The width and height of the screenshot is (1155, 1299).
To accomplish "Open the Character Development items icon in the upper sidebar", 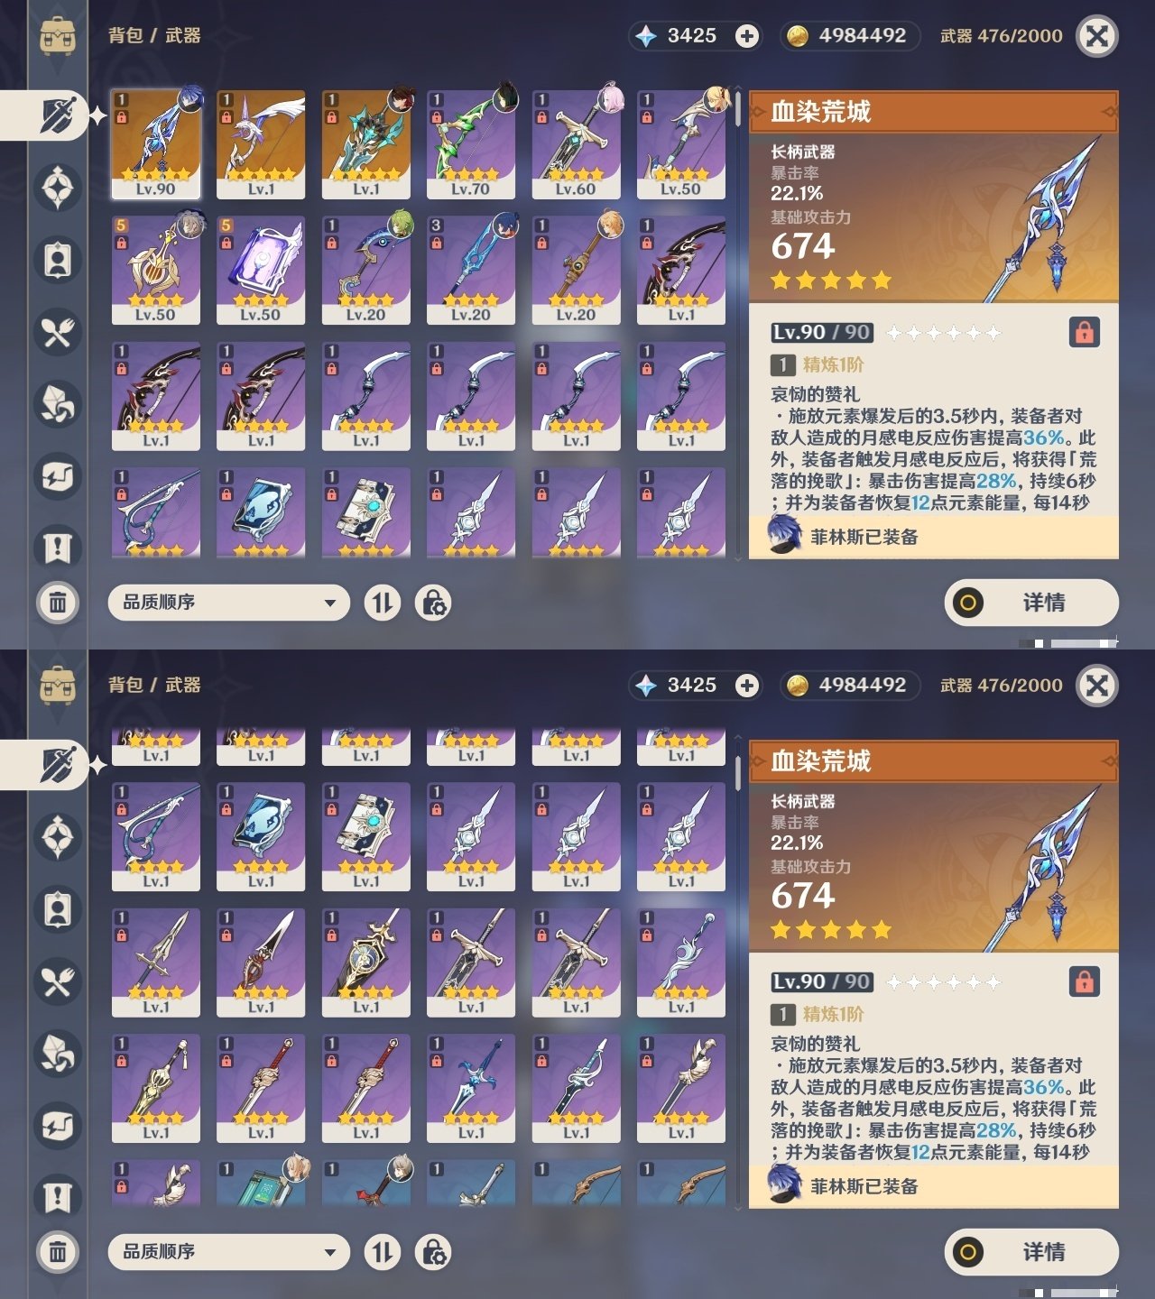I will 58,260.
